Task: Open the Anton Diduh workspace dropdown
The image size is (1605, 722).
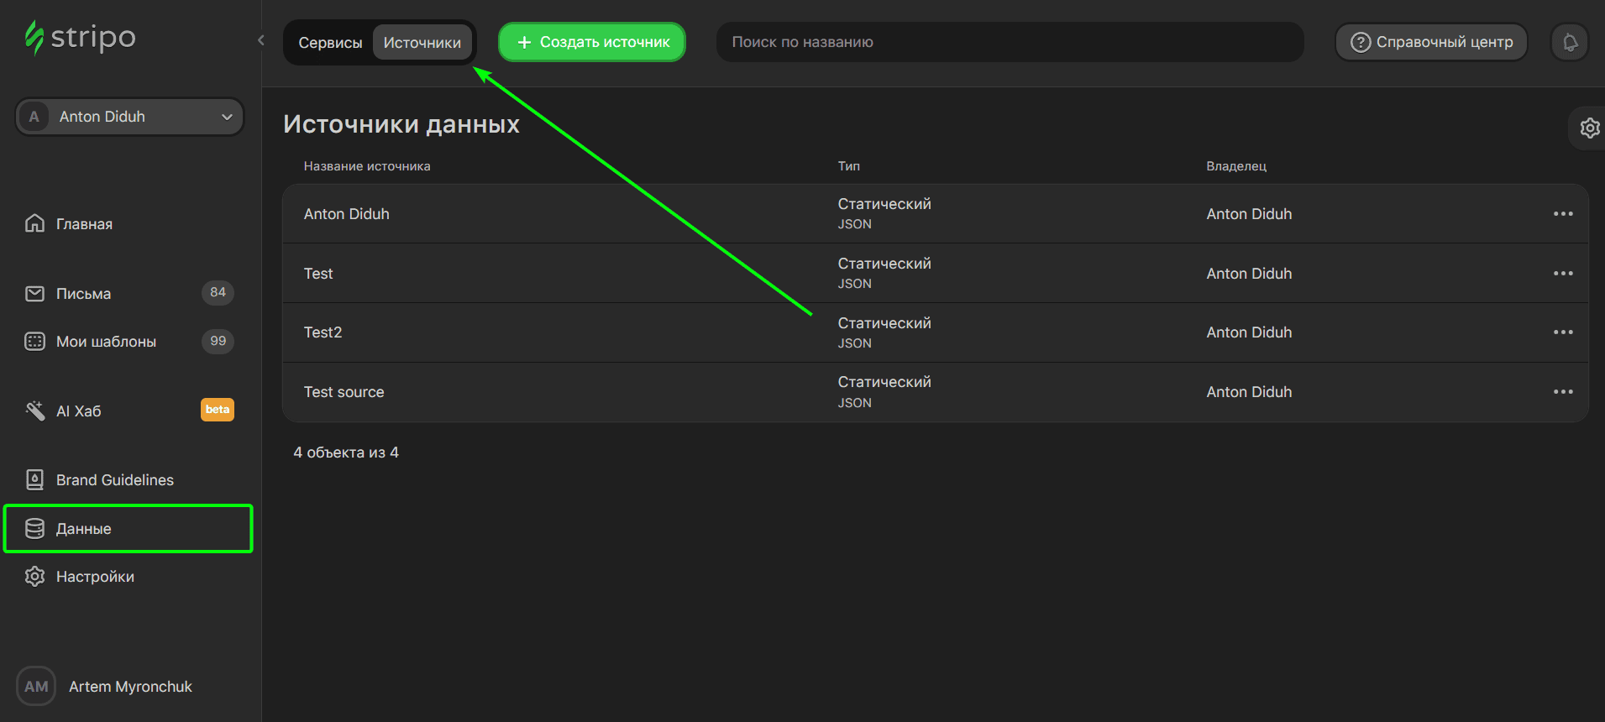Action: pyautogui.click(x=129, y=117)
